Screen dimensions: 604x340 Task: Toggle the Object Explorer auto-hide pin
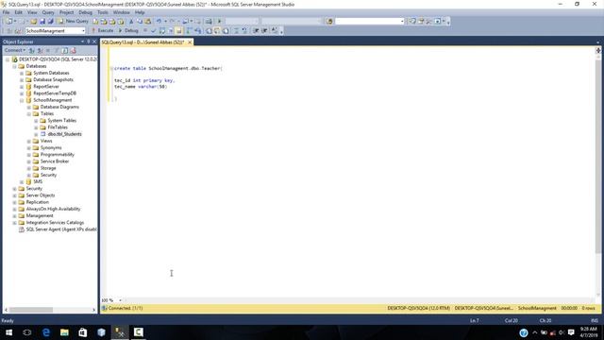(88, 42)
